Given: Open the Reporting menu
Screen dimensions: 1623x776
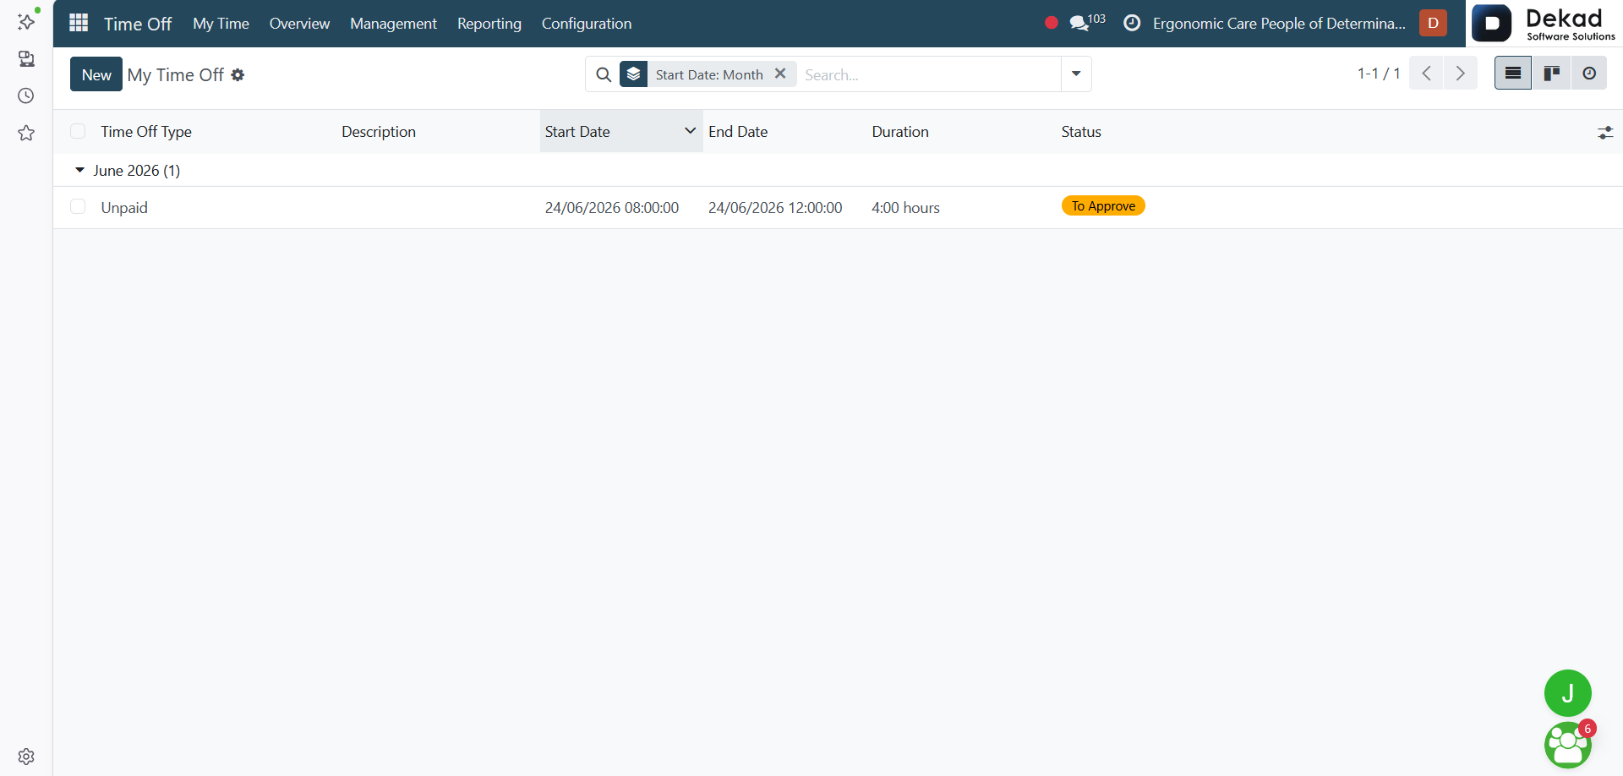Looking at the screenshot, I should [489, 23].
